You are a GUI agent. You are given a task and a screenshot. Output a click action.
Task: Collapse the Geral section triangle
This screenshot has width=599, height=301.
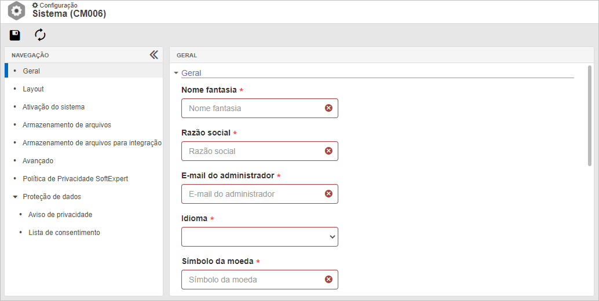click(176, 73)
